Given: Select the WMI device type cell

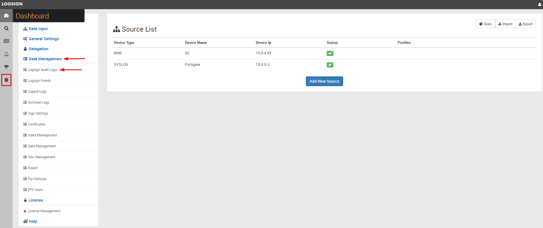Looking at the screenshot, I should click(x=118, y=53).
